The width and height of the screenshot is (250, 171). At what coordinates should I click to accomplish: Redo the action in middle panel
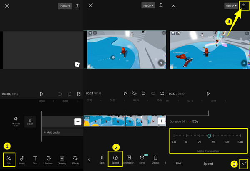point(153,93)
